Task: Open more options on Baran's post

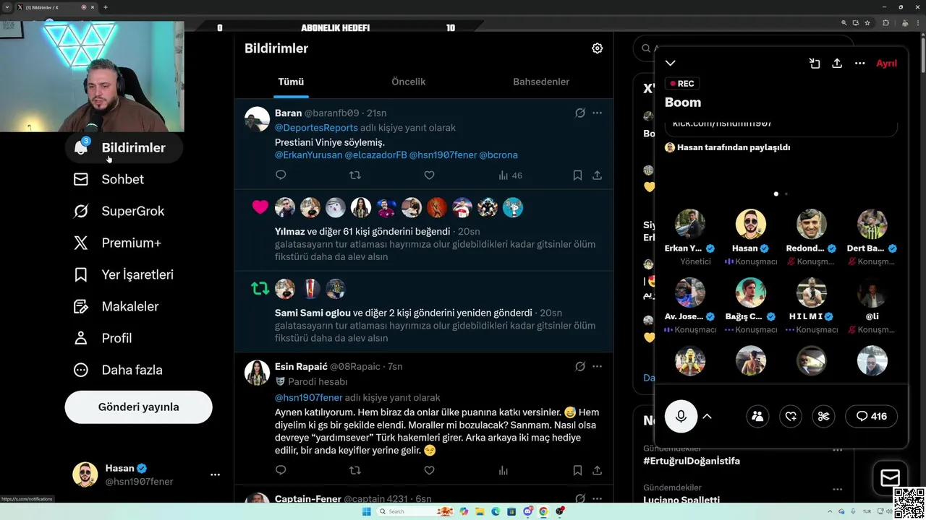Action: (597, 113)
